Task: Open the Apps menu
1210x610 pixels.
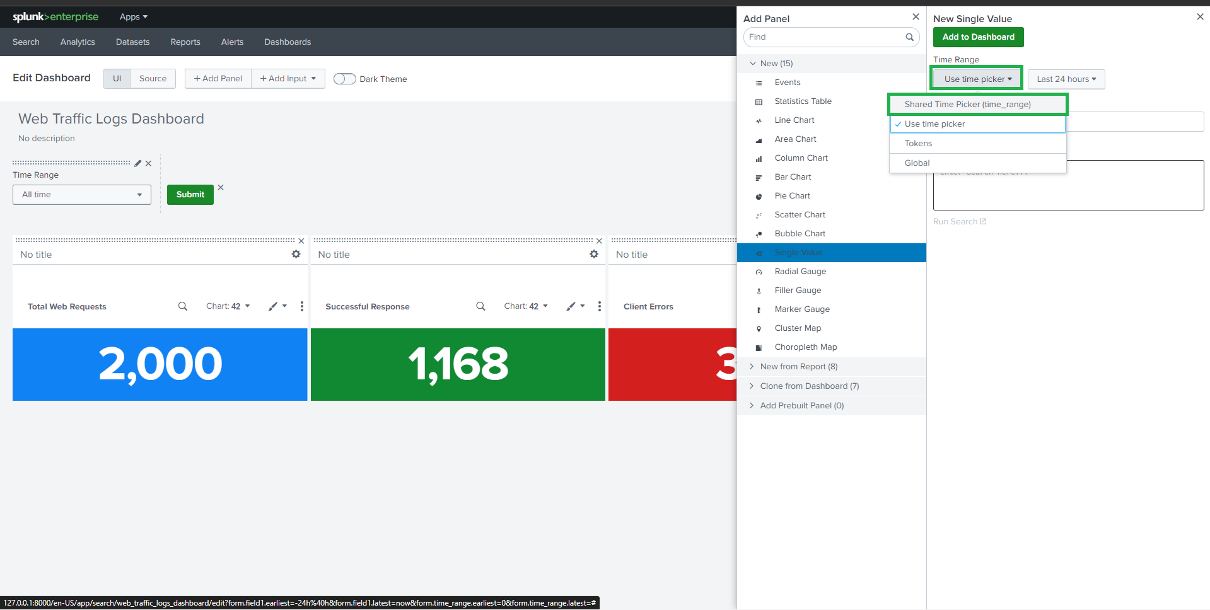Action: [134, 17]
